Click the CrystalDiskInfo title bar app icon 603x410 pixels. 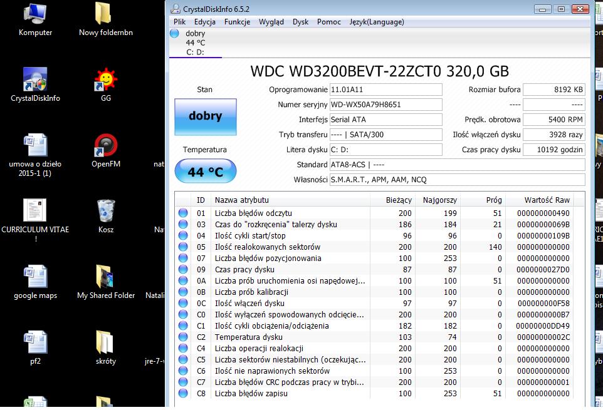click(176, 9)
